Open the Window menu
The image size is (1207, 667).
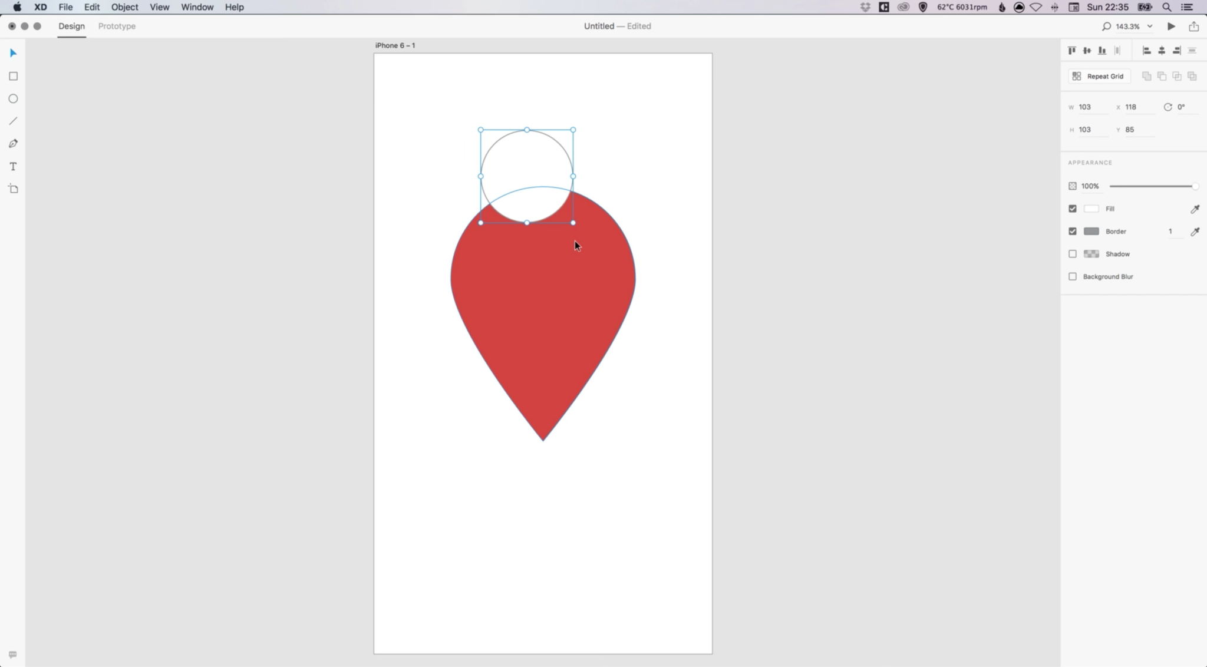(197, 7)
